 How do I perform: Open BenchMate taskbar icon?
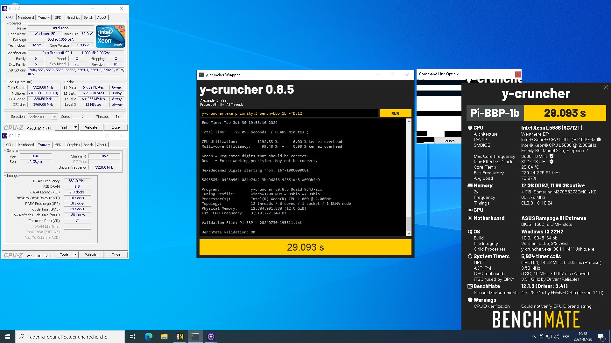pos(179,337)
